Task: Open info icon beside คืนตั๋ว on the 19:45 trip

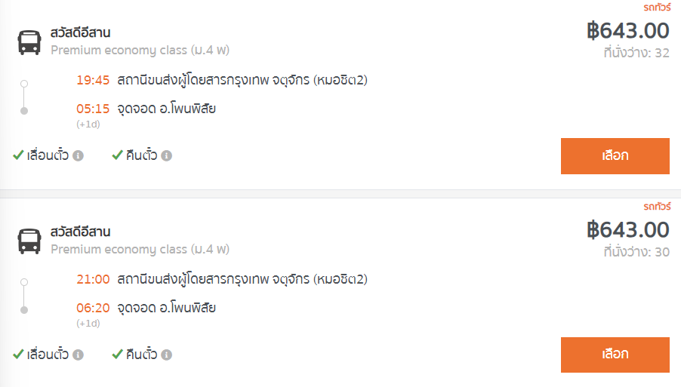Action: click(166, 155)
